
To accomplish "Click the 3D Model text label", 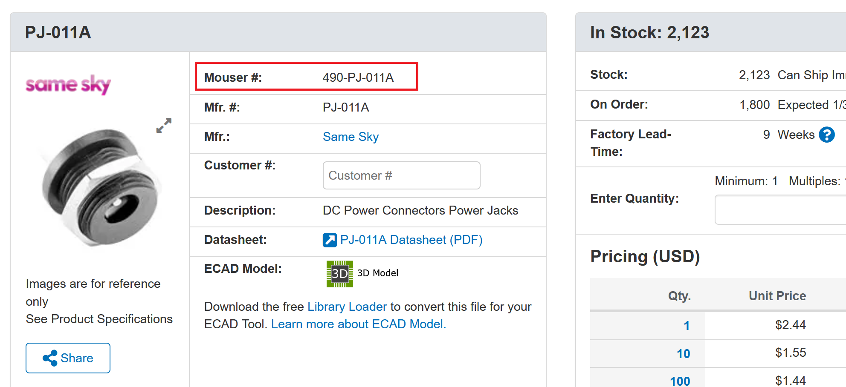I will coord(377,273).
